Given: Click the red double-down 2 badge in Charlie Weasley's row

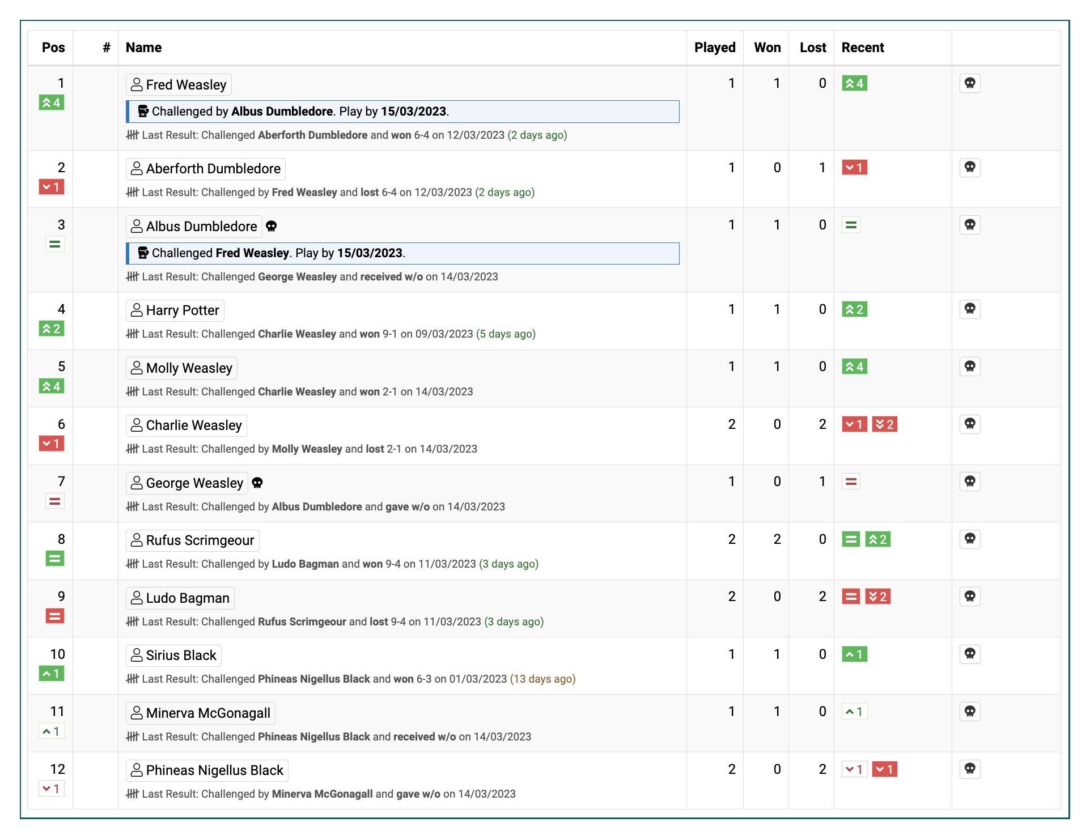Looking at the screenshot, I should click(x=884, y=424).
